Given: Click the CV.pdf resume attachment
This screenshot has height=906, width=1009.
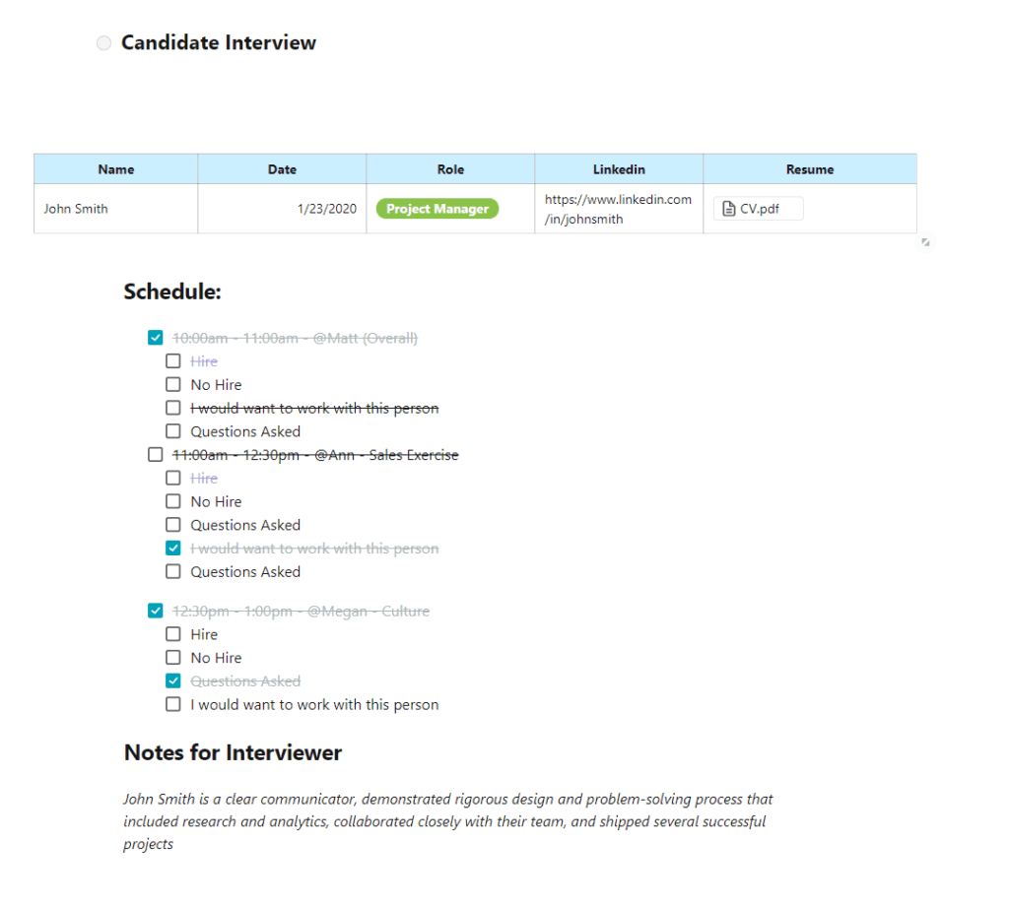Looking at the screenshot, I should 760,209.
